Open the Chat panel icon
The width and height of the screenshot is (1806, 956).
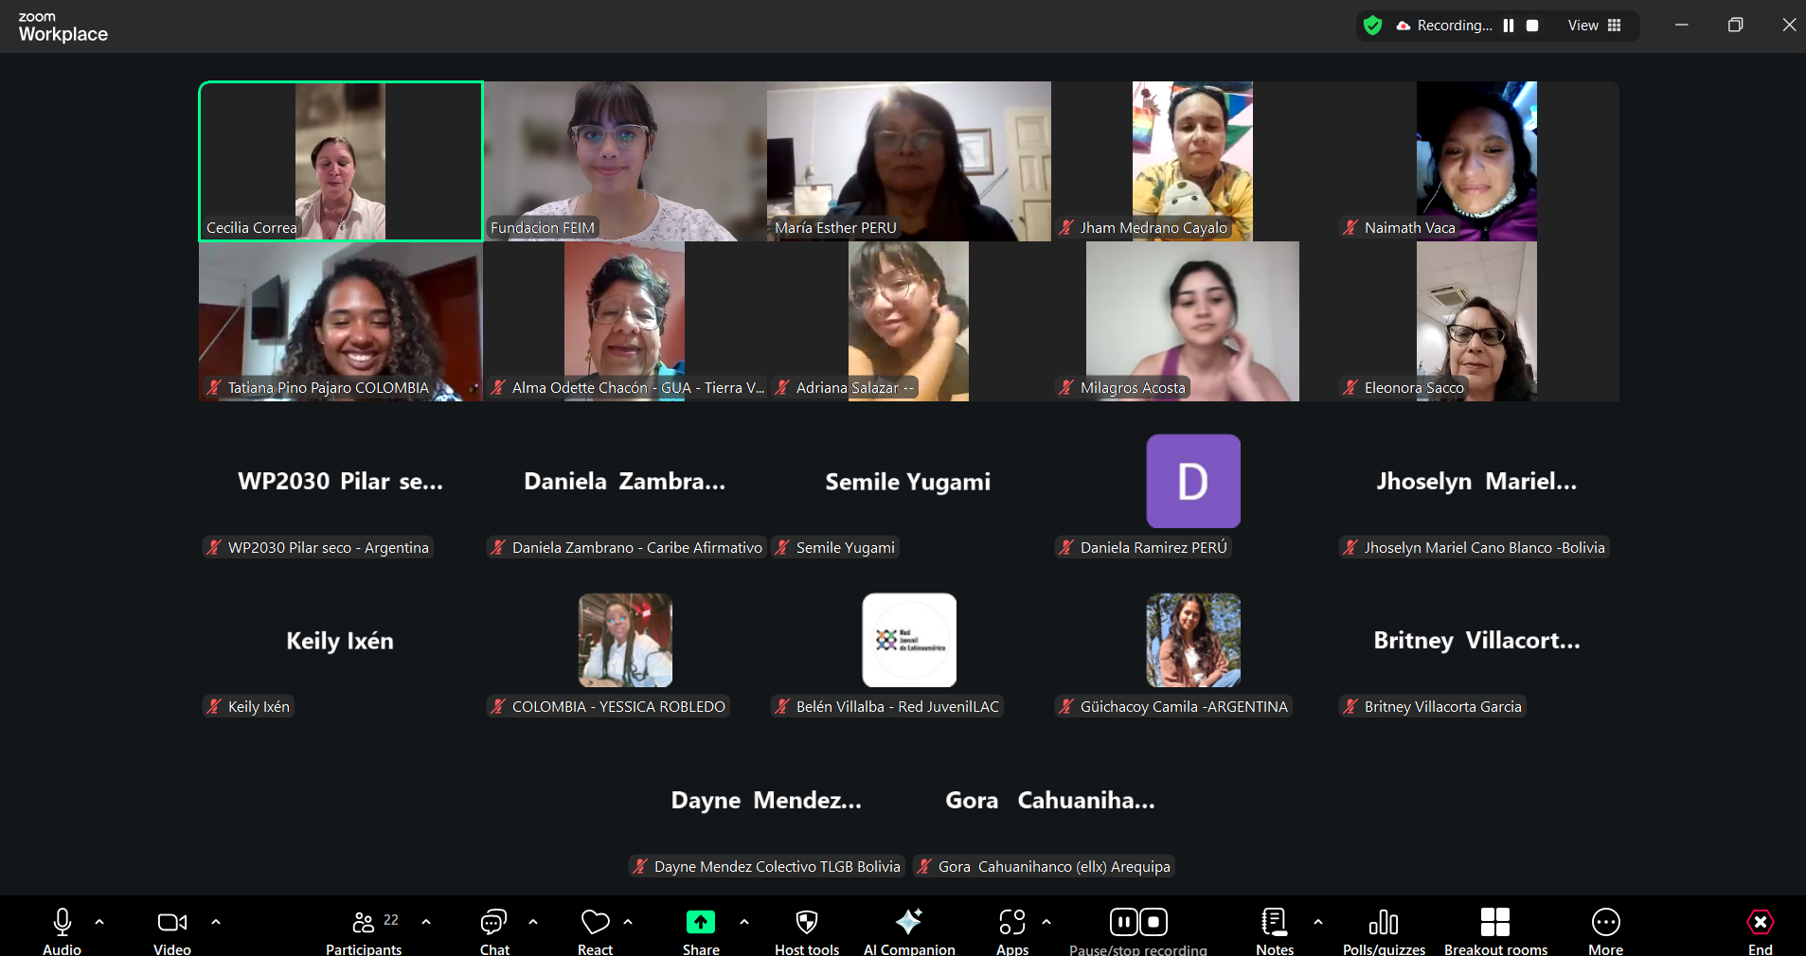[x=493, y=923]
